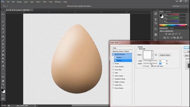The height and width of the screenshot is (107, 190).
Task: Open the Image menu
Action: [19, 2]
